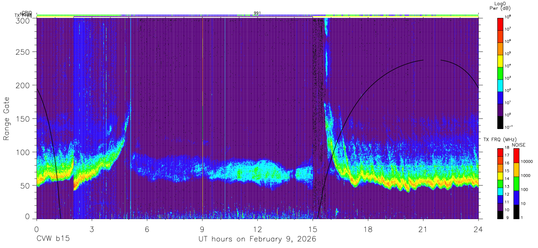Click the '991' CPID value at top
The width and height of the screenshot is (538, 248).
coord(258,13)
